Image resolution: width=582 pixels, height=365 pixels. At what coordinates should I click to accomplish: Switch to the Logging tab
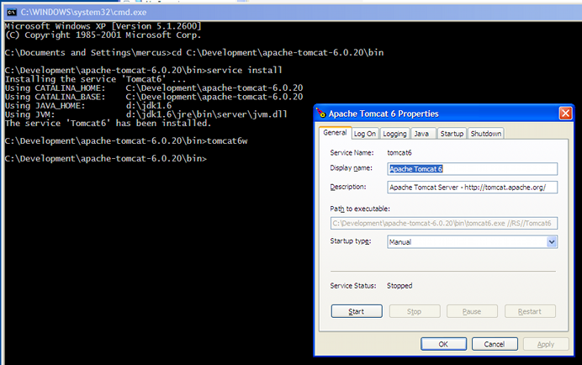click(394, 134)
